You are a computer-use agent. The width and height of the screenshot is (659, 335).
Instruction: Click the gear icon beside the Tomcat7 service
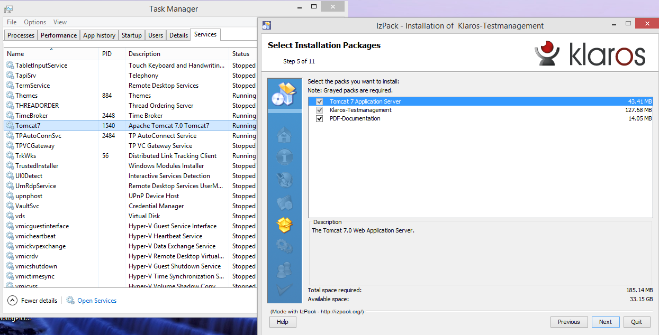(10, 126)
